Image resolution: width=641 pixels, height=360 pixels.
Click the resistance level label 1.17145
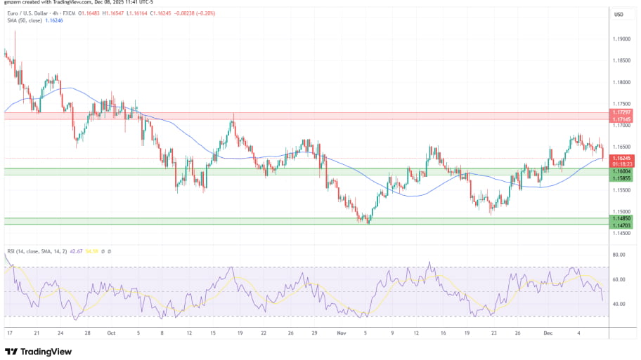click(621, 119)
